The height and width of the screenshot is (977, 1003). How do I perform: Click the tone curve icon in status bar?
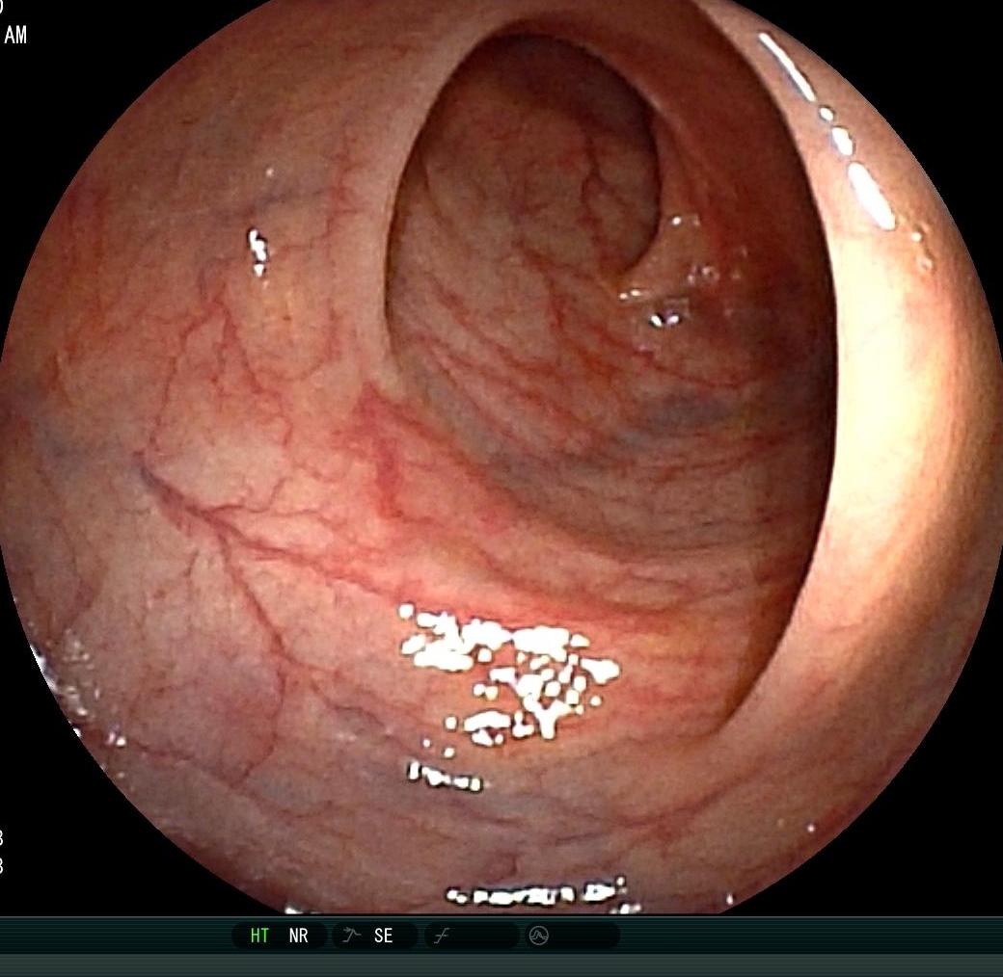click(442, 937)
